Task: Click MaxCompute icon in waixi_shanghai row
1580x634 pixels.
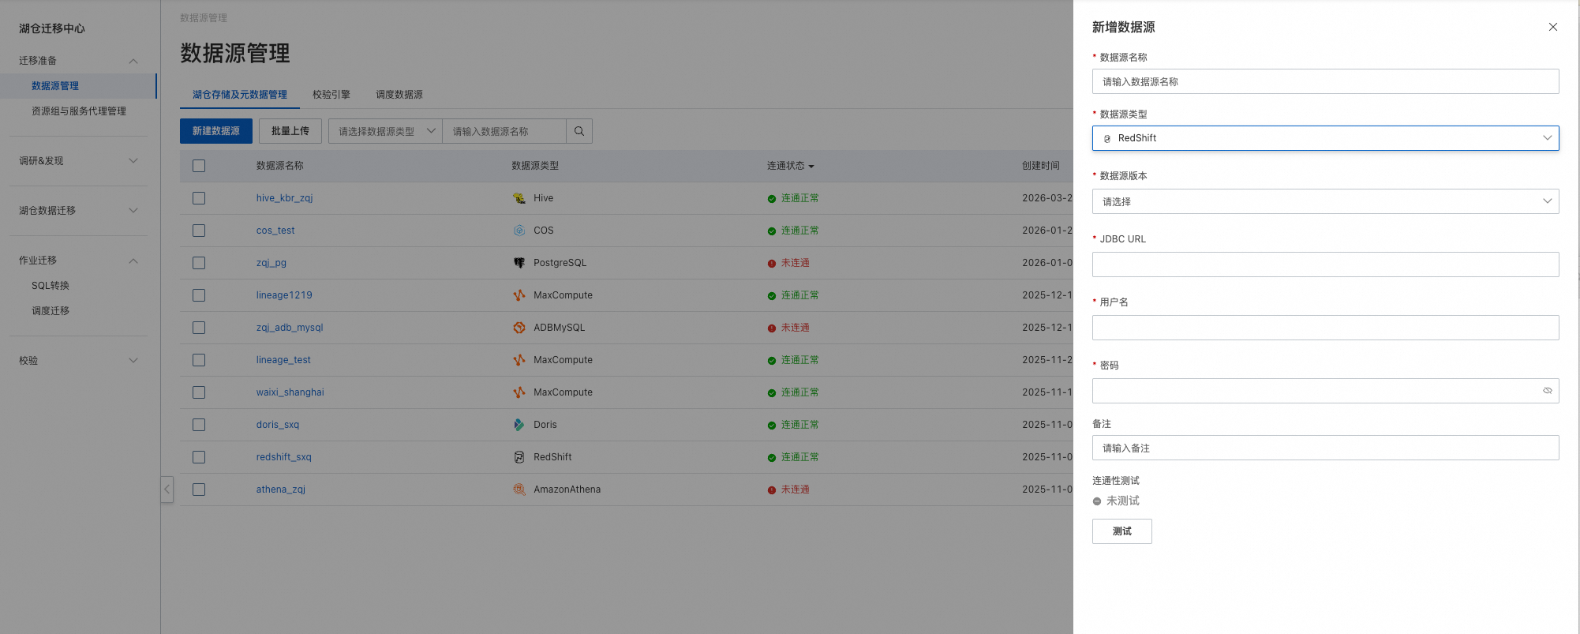Action: point(519,392)
